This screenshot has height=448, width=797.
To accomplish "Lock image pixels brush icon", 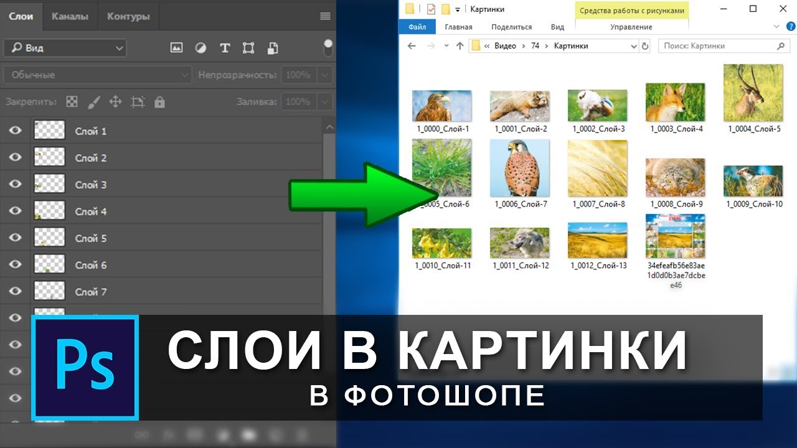I will (93, 101).
